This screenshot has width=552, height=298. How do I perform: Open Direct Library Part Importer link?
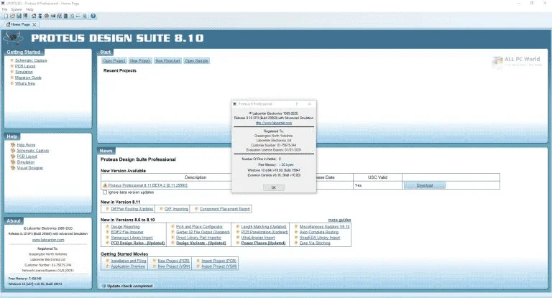(198, 238)
